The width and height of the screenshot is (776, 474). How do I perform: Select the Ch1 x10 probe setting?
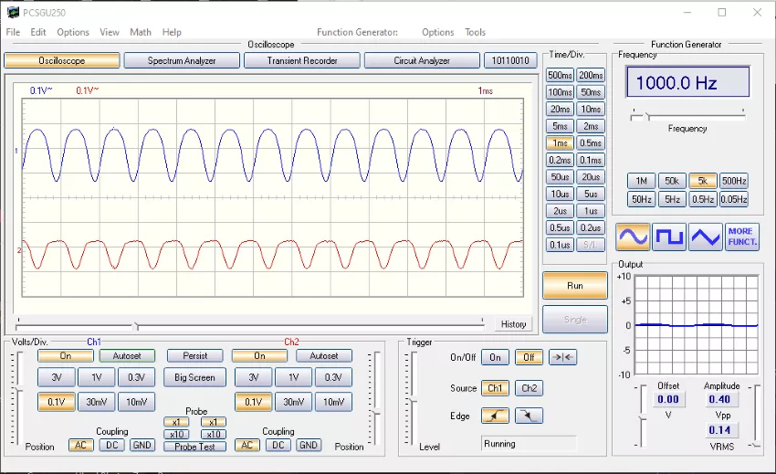coord(176,434)
